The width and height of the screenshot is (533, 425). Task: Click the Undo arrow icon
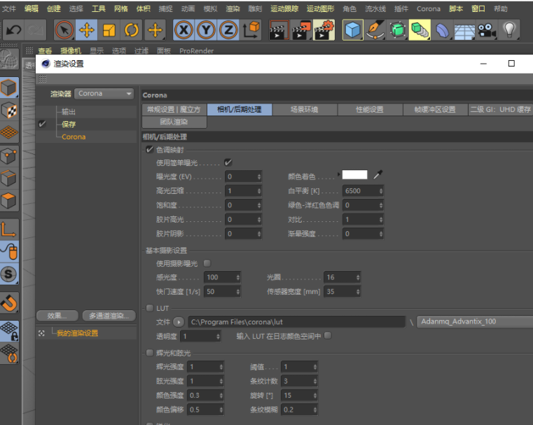point(13,30)
